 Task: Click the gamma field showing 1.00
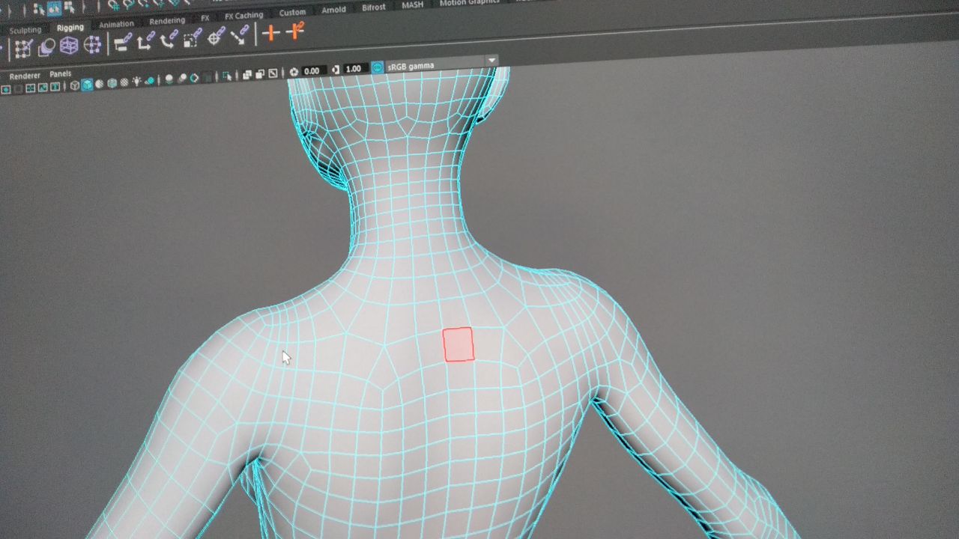354,69
